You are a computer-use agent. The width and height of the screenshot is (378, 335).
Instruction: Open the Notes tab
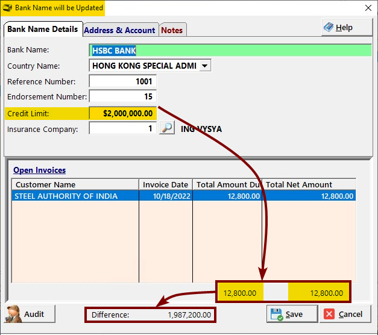172,30
